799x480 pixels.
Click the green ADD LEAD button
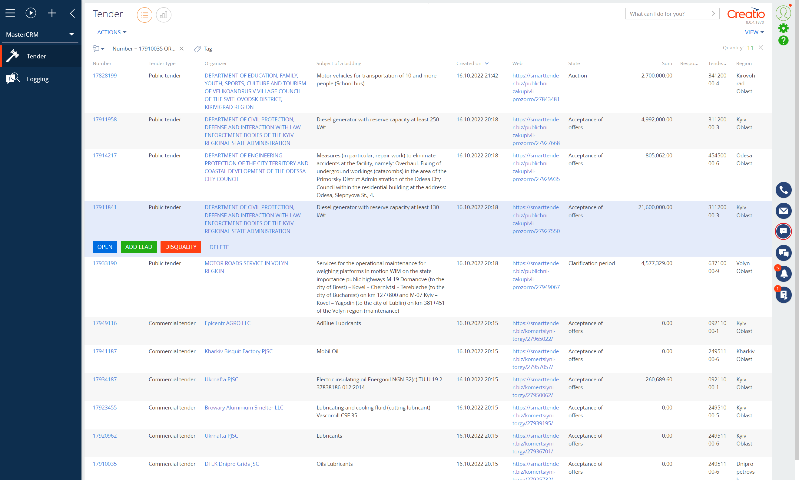point(138,247)
